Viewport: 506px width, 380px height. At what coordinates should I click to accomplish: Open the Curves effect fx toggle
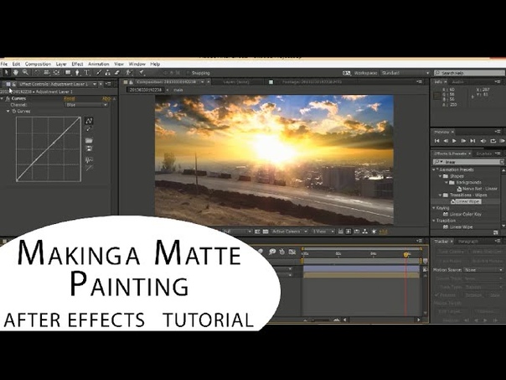tap(8, 98)
